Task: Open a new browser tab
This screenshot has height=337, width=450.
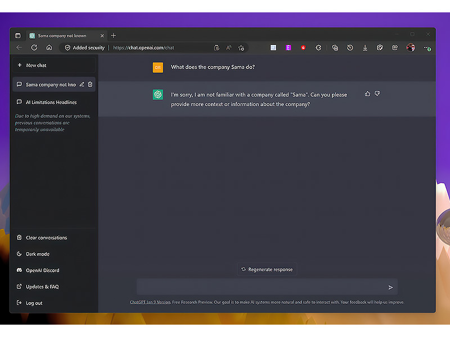Action: pyautogui.click(x=114, y=35)
